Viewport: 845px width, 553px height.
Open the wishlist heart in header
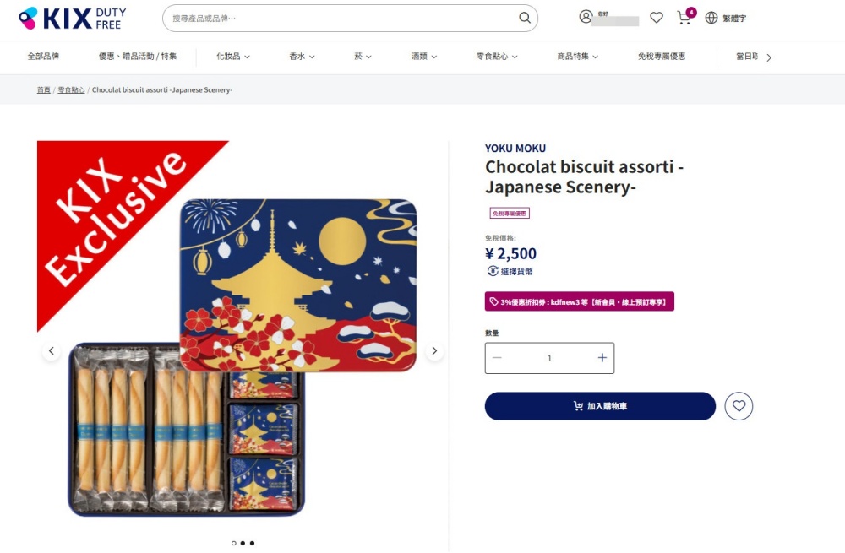(x=657, y=18)
